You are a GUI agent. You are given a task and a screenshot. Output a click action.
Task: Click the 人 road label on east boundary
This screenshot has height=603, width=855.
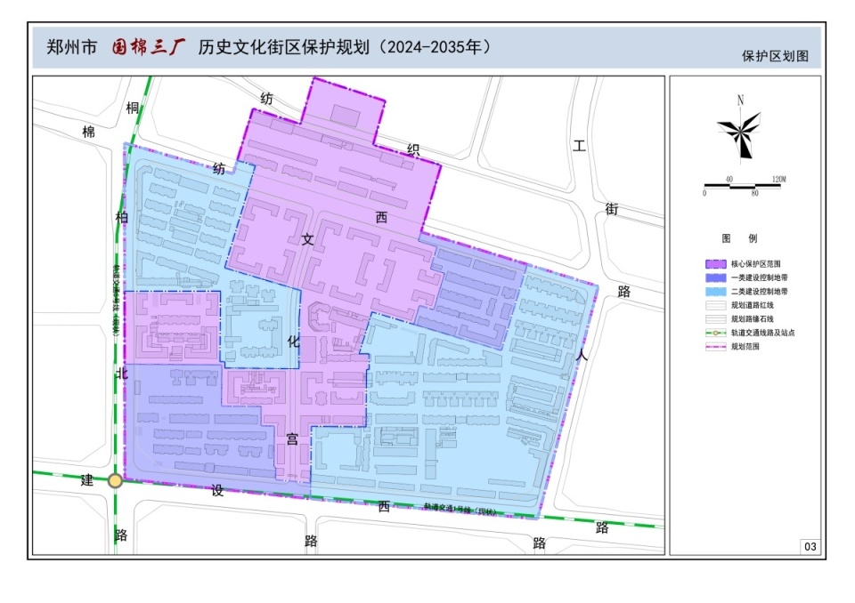(582, 355)
